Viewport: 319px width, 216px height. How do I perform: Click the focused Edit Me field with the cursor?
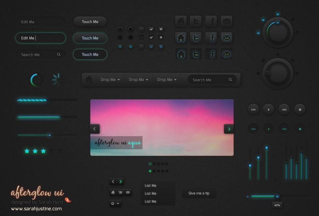40,38
